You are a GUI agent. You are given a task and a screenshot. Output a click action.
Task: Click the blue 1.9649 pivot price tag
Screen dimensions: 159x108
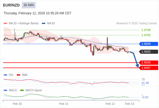[149, 44]
